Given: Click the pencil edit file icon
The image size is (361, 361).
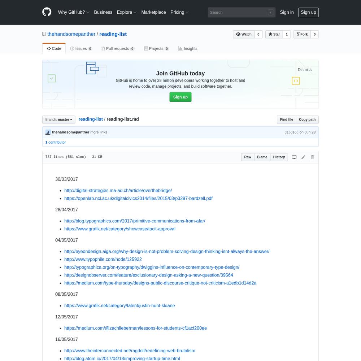Looking at the screenshot, I should point(304,157).
